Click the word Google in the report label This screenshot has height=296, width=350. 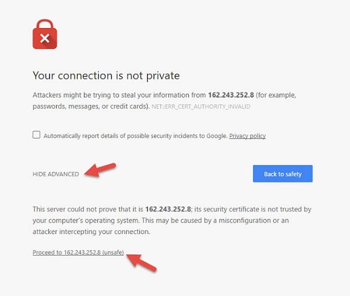pyautogui.click(x=216, y=136)
